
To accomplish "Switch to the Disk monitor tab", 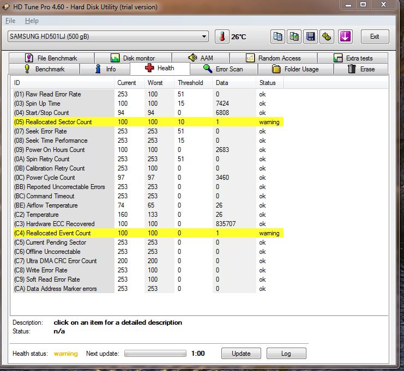I will point(133,58).
